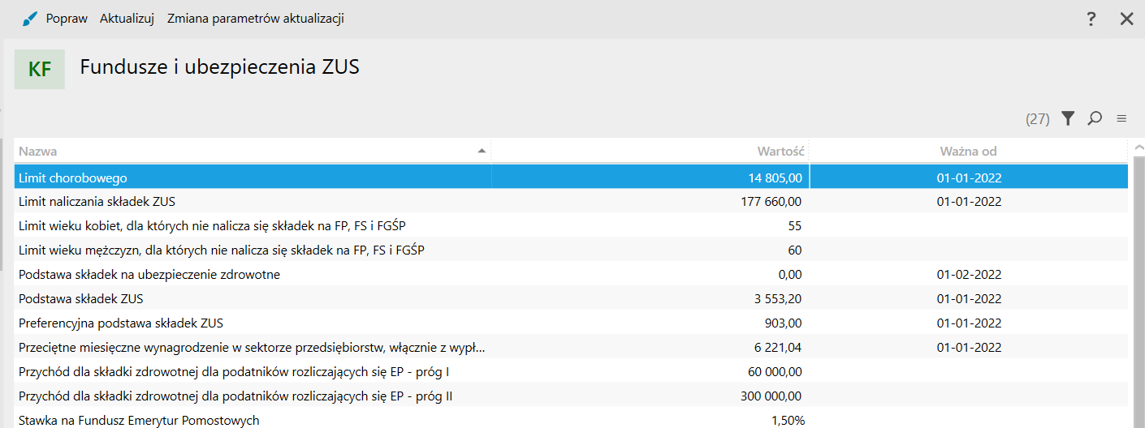
Task: Open the search magnifier icon
Action: (x=1095, y=118)
